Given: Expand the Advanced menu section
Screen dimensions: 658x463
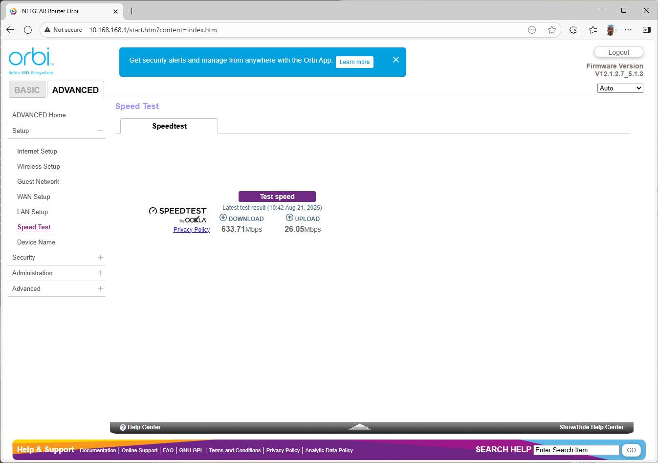Looking at the screenshot, I should pos(100,288).
